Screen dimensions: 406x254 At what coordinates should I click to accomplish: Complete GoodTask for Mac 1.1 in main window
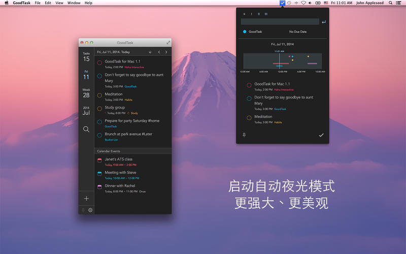tap(99, 62)
